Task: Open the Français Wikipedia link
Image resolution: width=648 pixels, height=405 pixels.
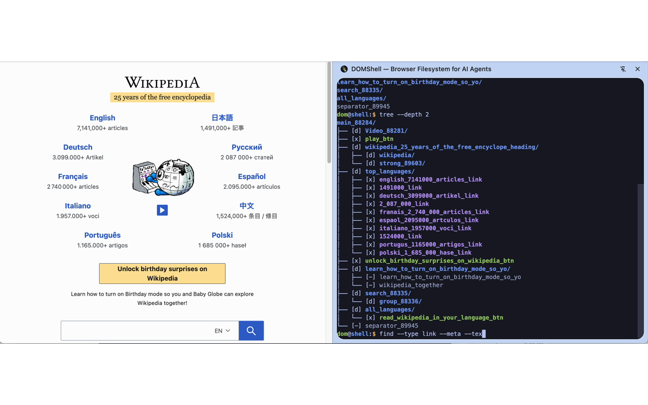Action: [73, 177]
